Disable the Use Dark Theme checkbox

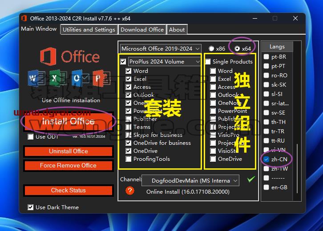(x=31, y=207)
